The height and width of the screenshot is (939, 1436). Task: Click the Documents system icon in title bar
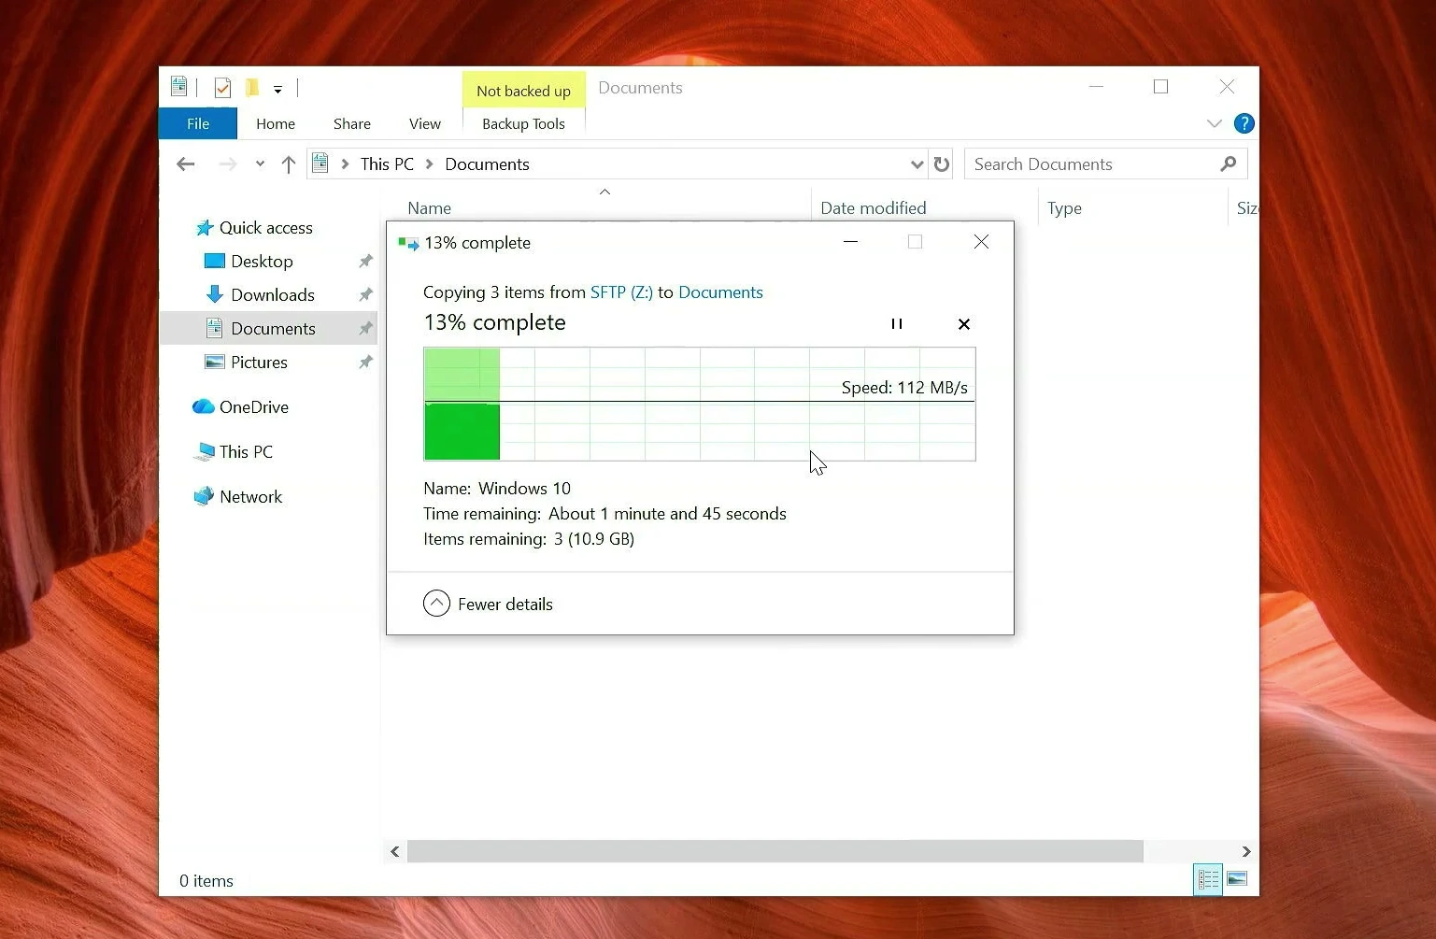(x=178, y=87)
